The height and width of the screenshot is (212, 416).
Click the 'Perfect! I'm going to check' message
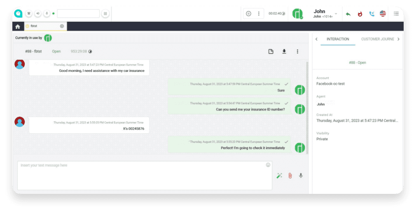coord(229,144)
